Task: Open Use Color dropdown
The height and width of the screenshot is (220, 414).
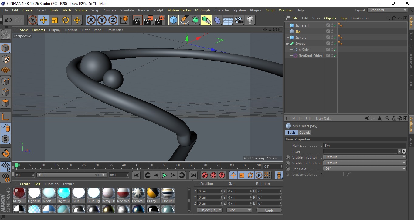Action: [x=365, y=169]
